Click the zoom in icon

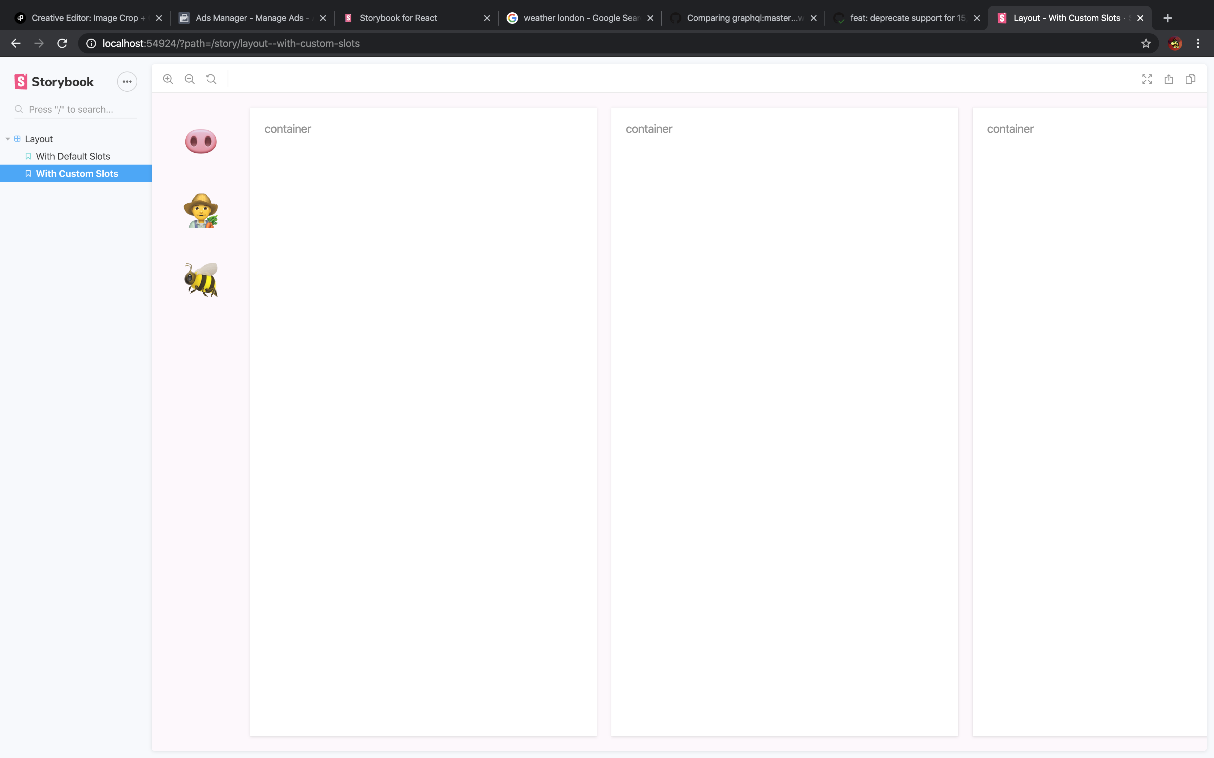tap(168, 79)
